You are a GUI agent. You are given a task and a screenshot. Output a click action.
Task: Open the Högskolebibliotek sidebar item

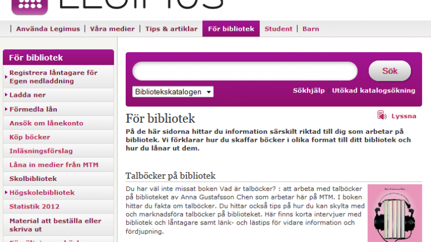pyautogui.click(x=42, y=193)
